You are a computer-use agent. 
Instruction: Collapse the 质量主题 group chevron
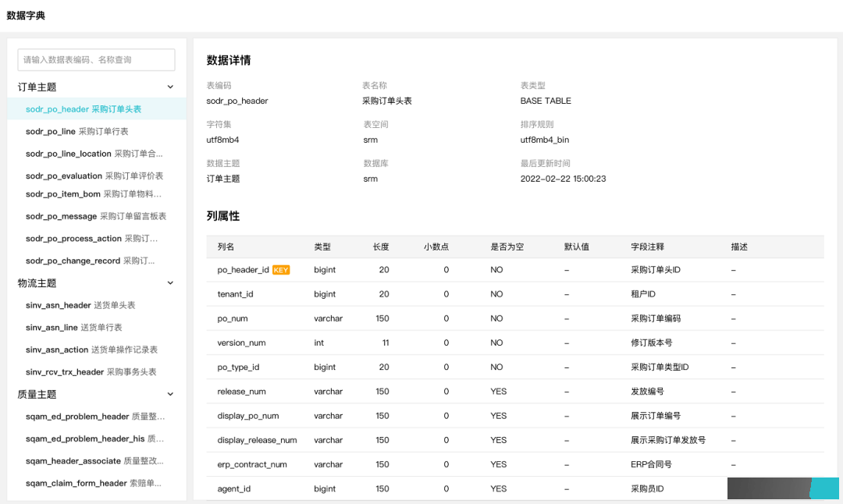[170, 395]
